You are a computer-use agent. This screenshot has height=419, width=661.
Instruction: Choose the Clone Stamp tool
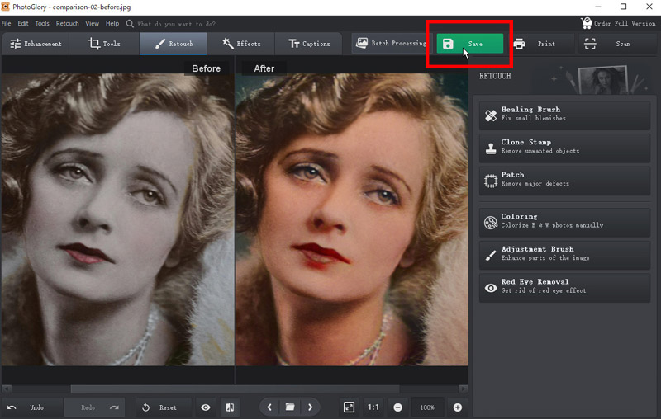pos(564,147)
